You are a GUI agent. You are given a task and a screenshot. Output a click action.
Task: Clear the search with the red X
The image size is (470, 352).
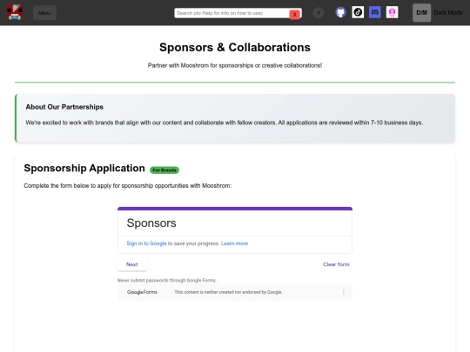pyautogui.click(x=295, y=14)
